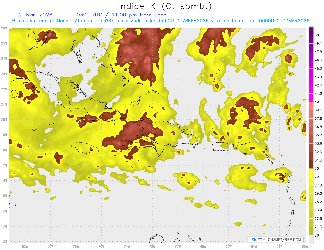Click the 60W longitude label
324x250 pixels.
click(305, 246)
